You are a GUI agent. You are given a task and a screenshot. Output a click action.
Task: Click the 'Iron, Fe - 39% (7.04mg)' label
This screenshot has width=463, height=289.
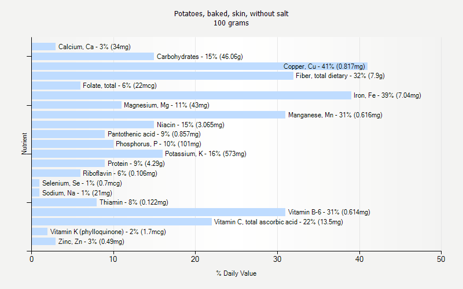point(387,95)
